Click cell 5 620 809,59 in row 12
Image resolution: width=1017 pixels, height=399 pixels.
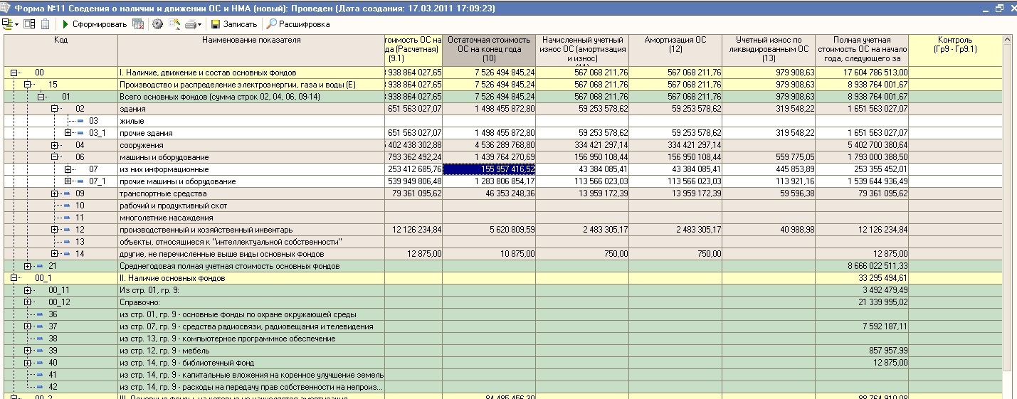pos(489,230)
